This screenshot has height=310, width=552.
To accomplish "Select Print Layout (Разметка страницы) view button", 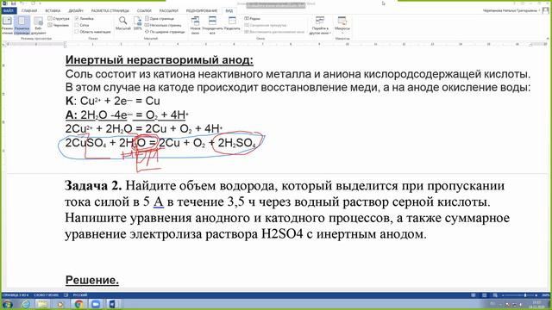I will click(x=22, y=25).
